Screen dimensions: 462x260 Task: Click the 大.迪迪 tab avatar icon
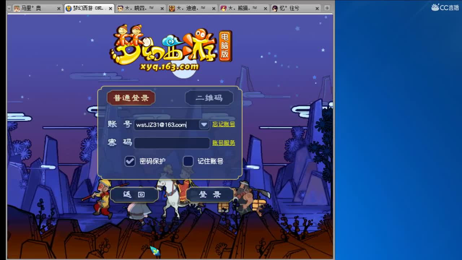point(172,8)
